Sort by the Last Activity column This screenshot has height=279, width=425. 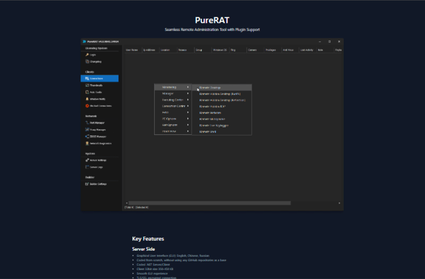pos(308,50)
